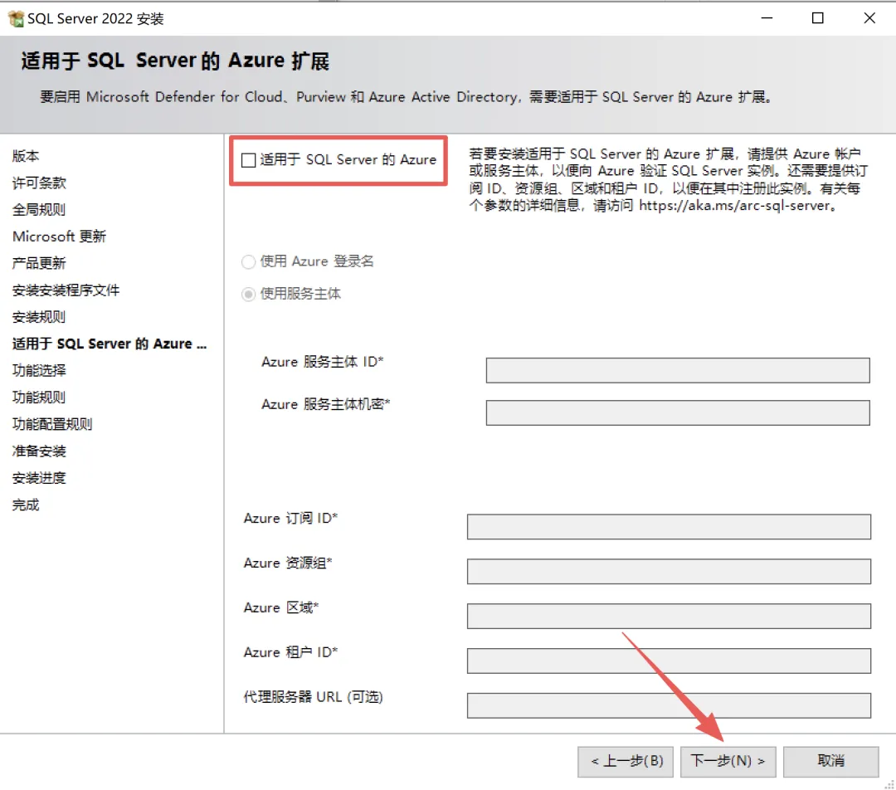Tick the 适用于 SQL Server 的 Azure checkbox
The height and width of the screenshot is (790, 896).
(x=249, y=160)
